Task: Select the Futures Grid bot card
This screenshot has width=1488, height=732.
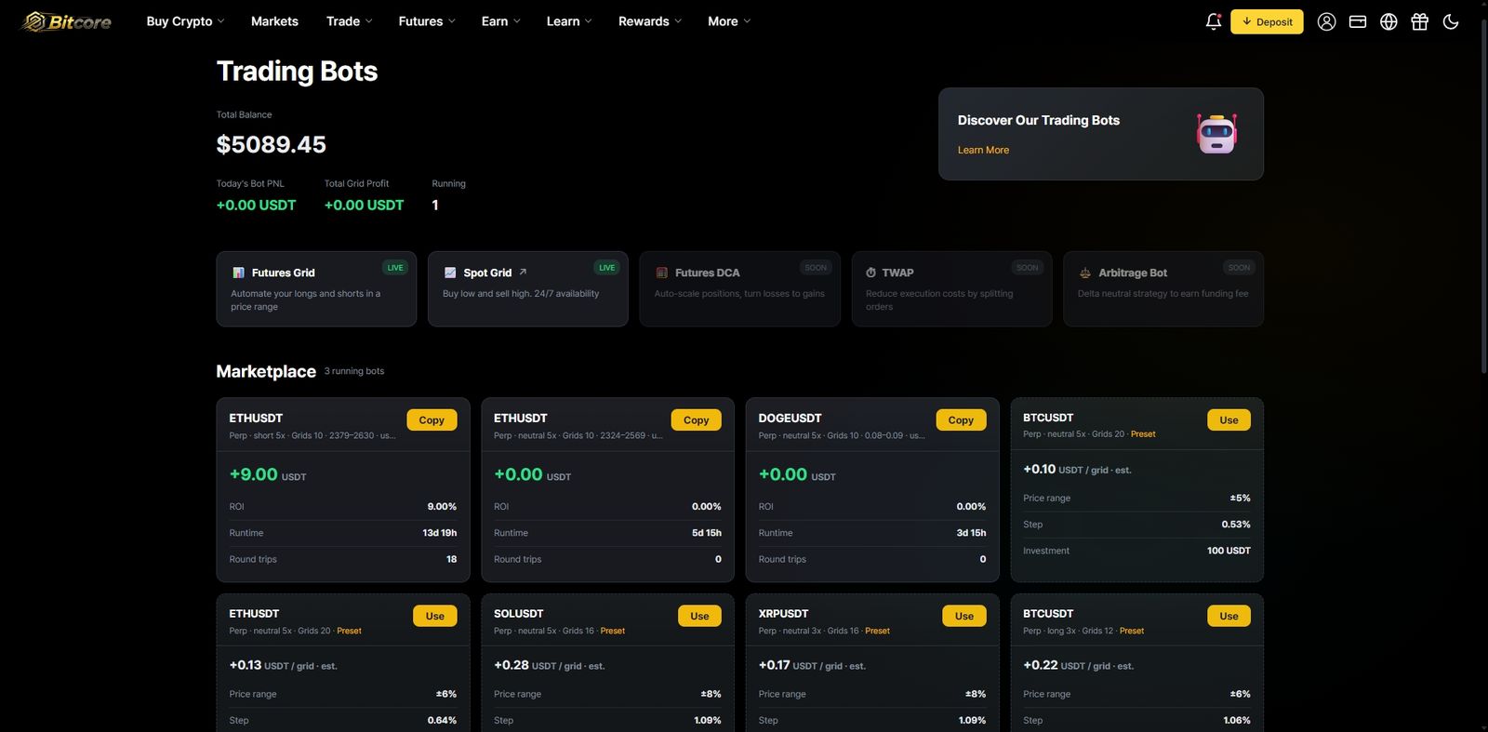Action: click(316, 288)
